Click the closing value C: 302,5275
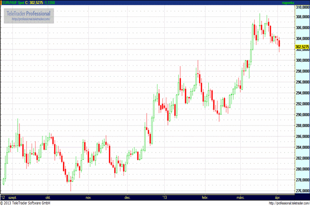Viewport: 310px width, 206px height. (x=34, y=3)
